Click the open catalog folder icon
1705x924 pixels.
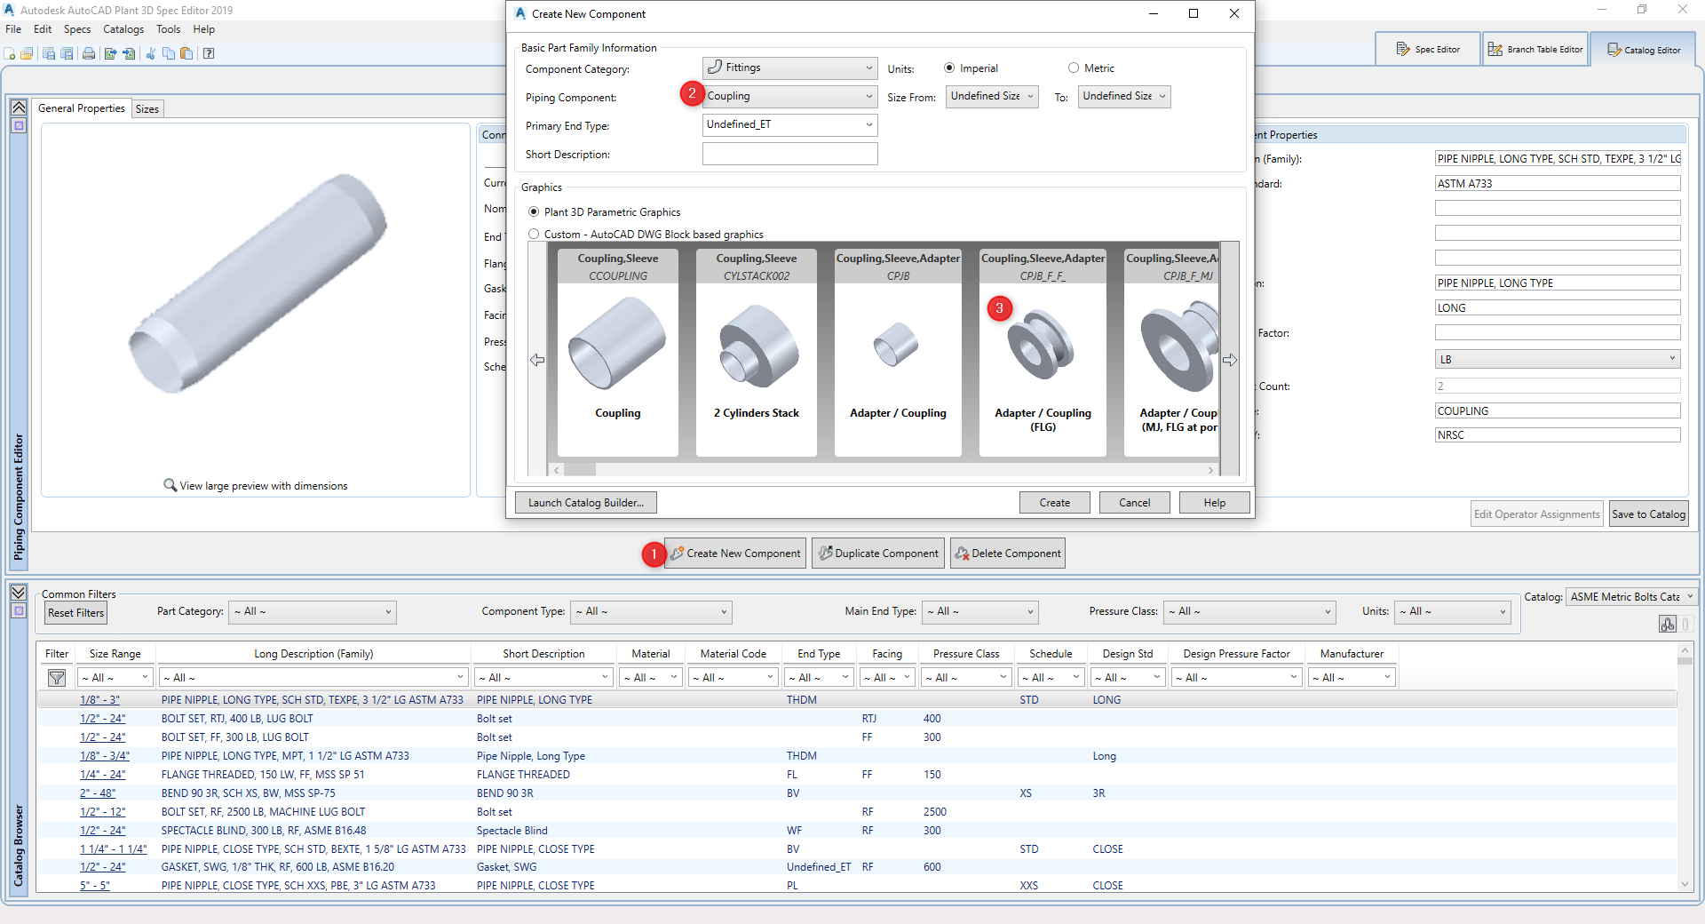(x=27, y=53)
